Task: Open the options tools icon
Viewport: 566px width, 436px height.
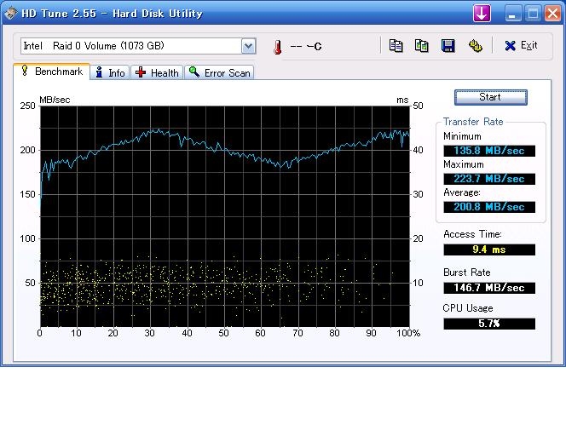Action: (475, 46)
